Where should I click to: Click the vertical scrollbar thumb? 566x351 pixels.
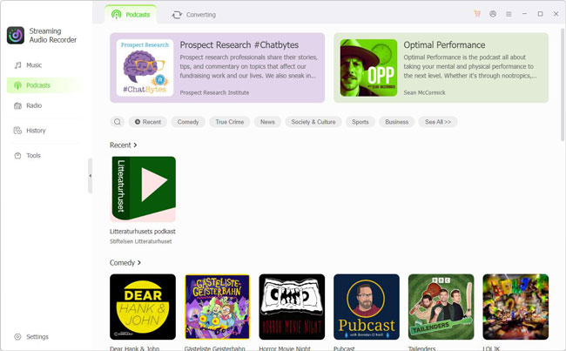563,84
